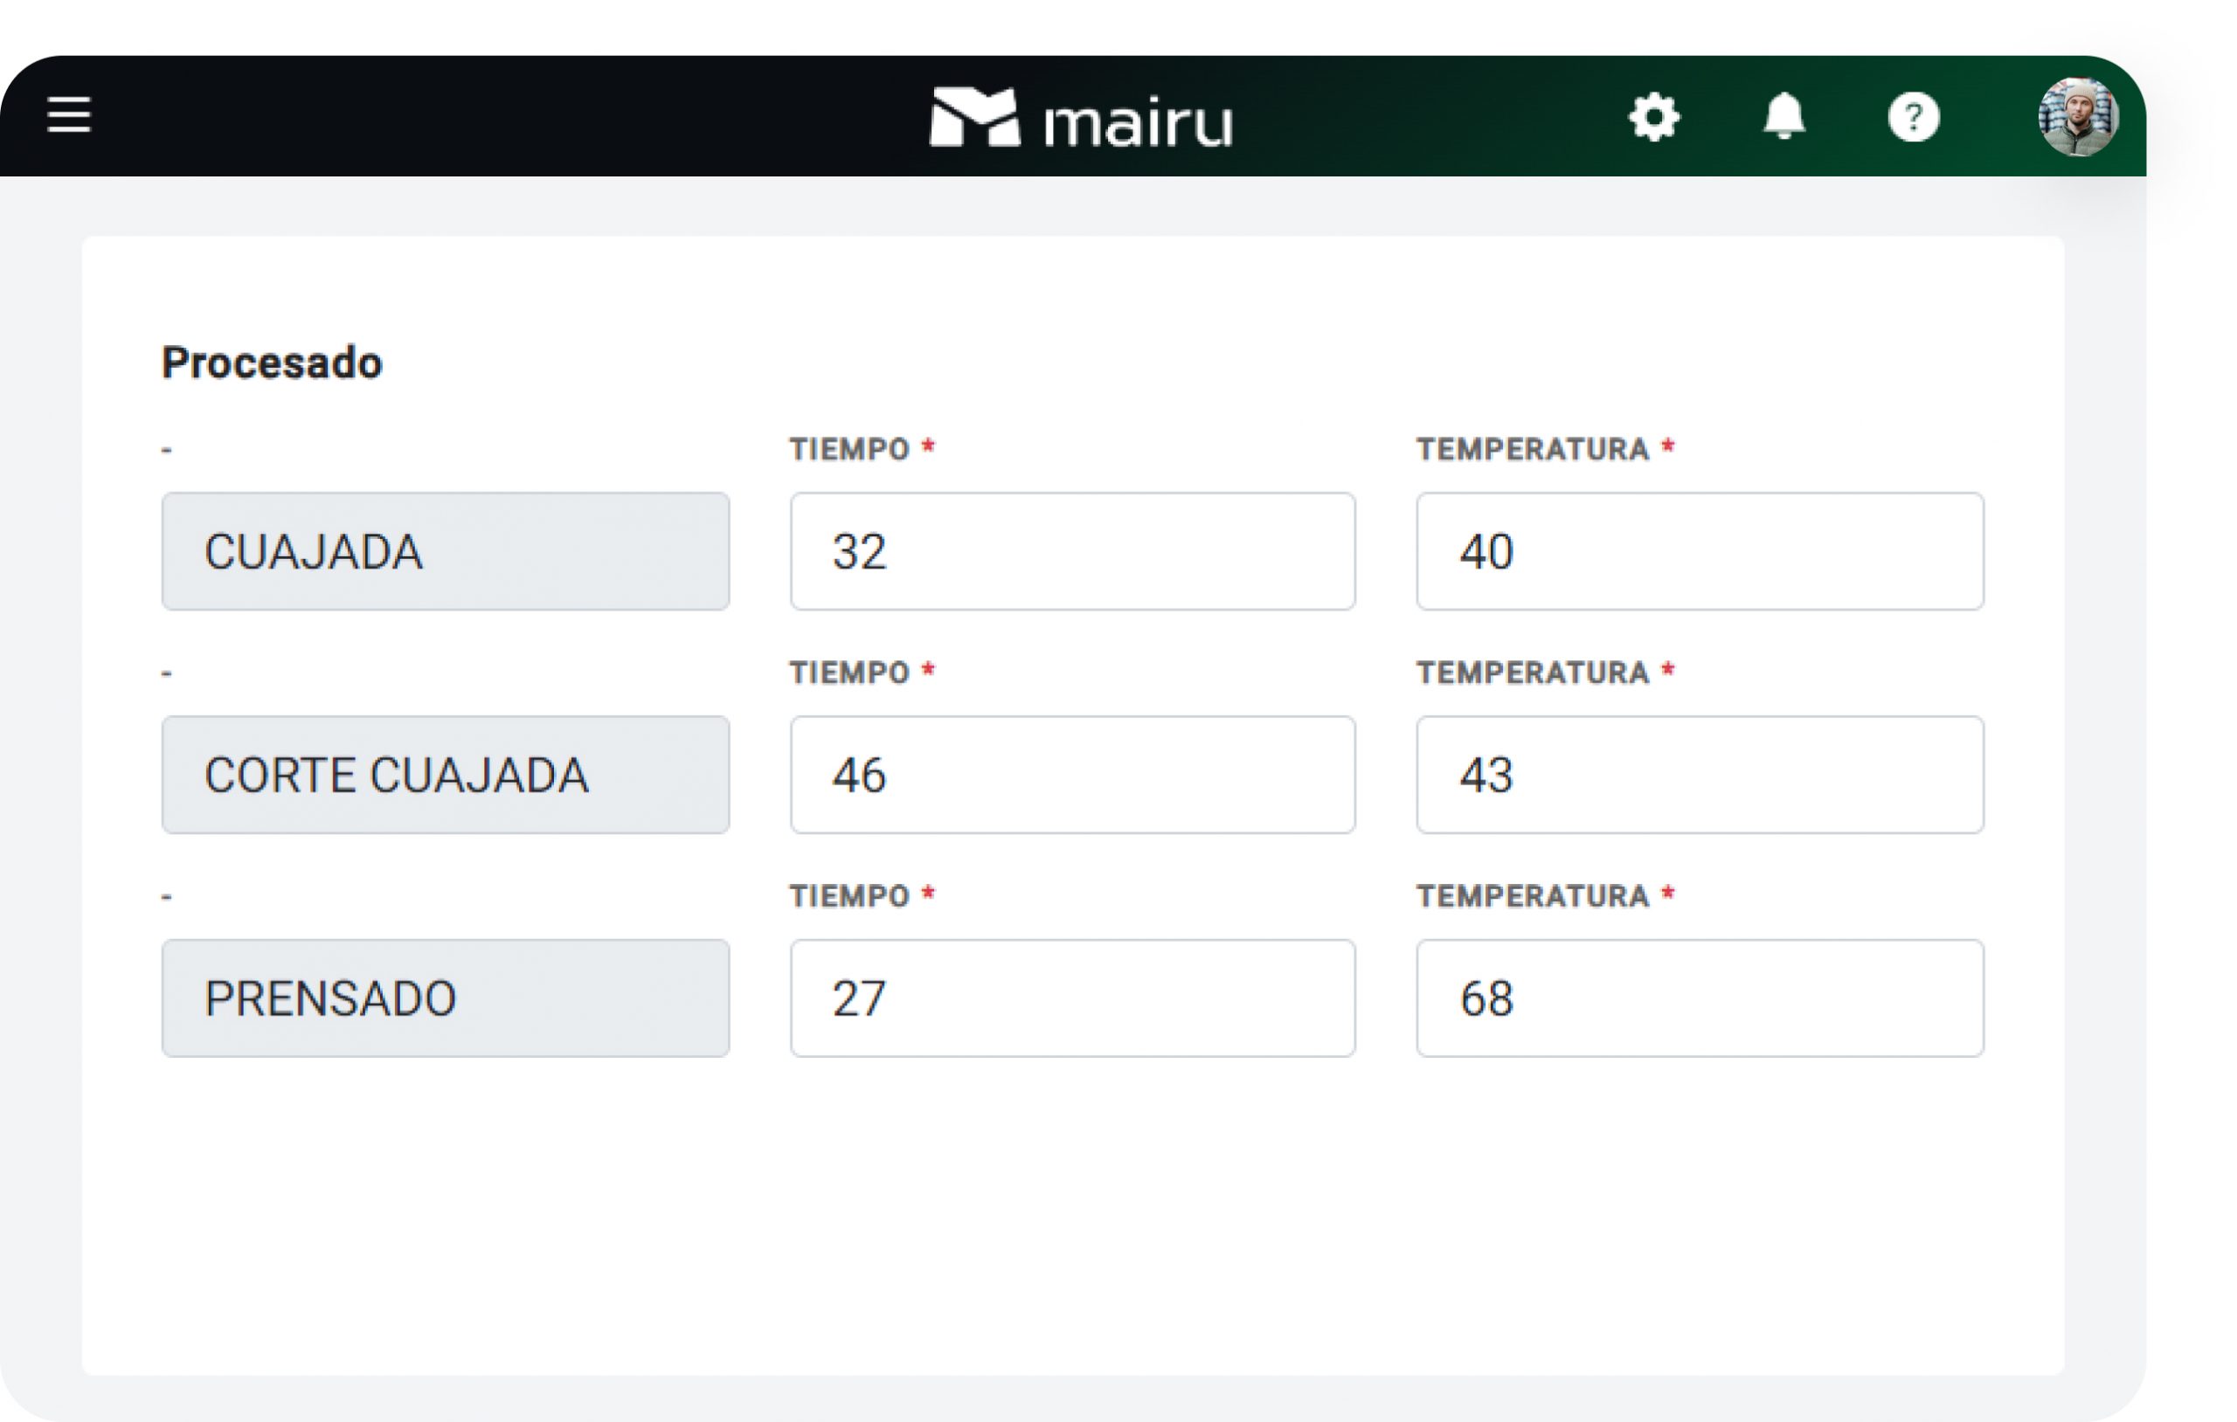Viewport: 2237px width, 1422px height.
Task: Click the TIEMPO label above PRENSADO row
Action: (849, 896)
